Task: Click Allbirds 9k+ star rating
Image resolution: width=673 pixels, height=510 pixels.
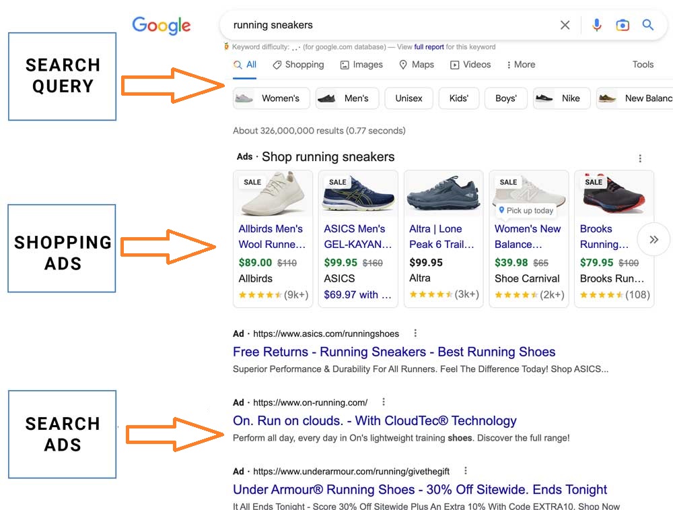Action: click(273, 294)
